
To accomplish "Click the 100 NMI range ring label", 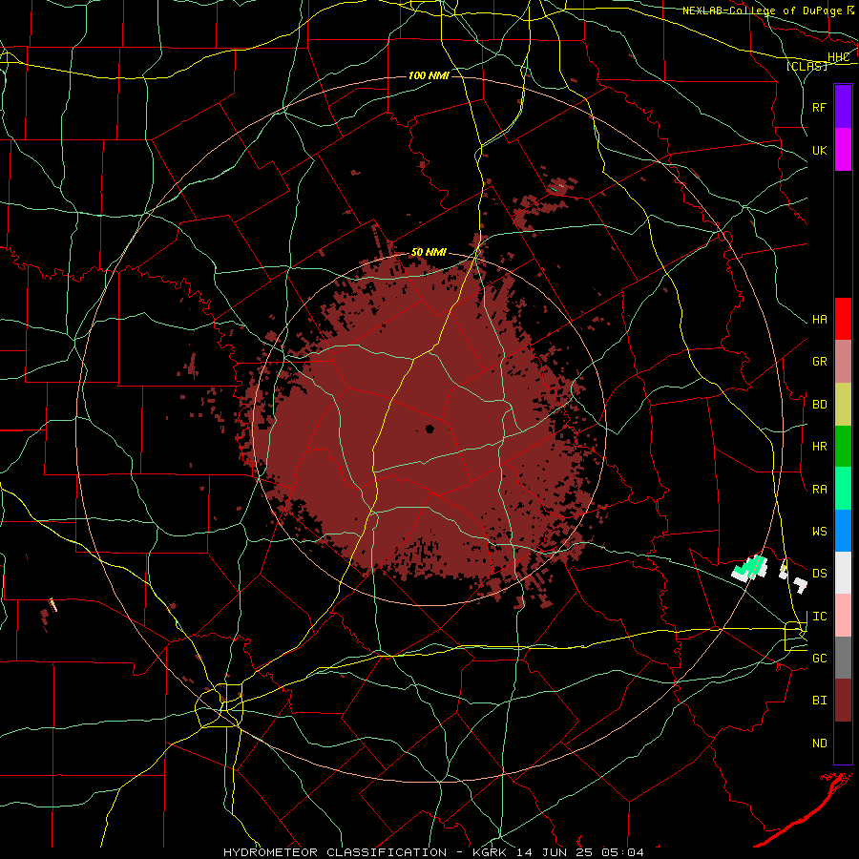I will coord(429,75).
